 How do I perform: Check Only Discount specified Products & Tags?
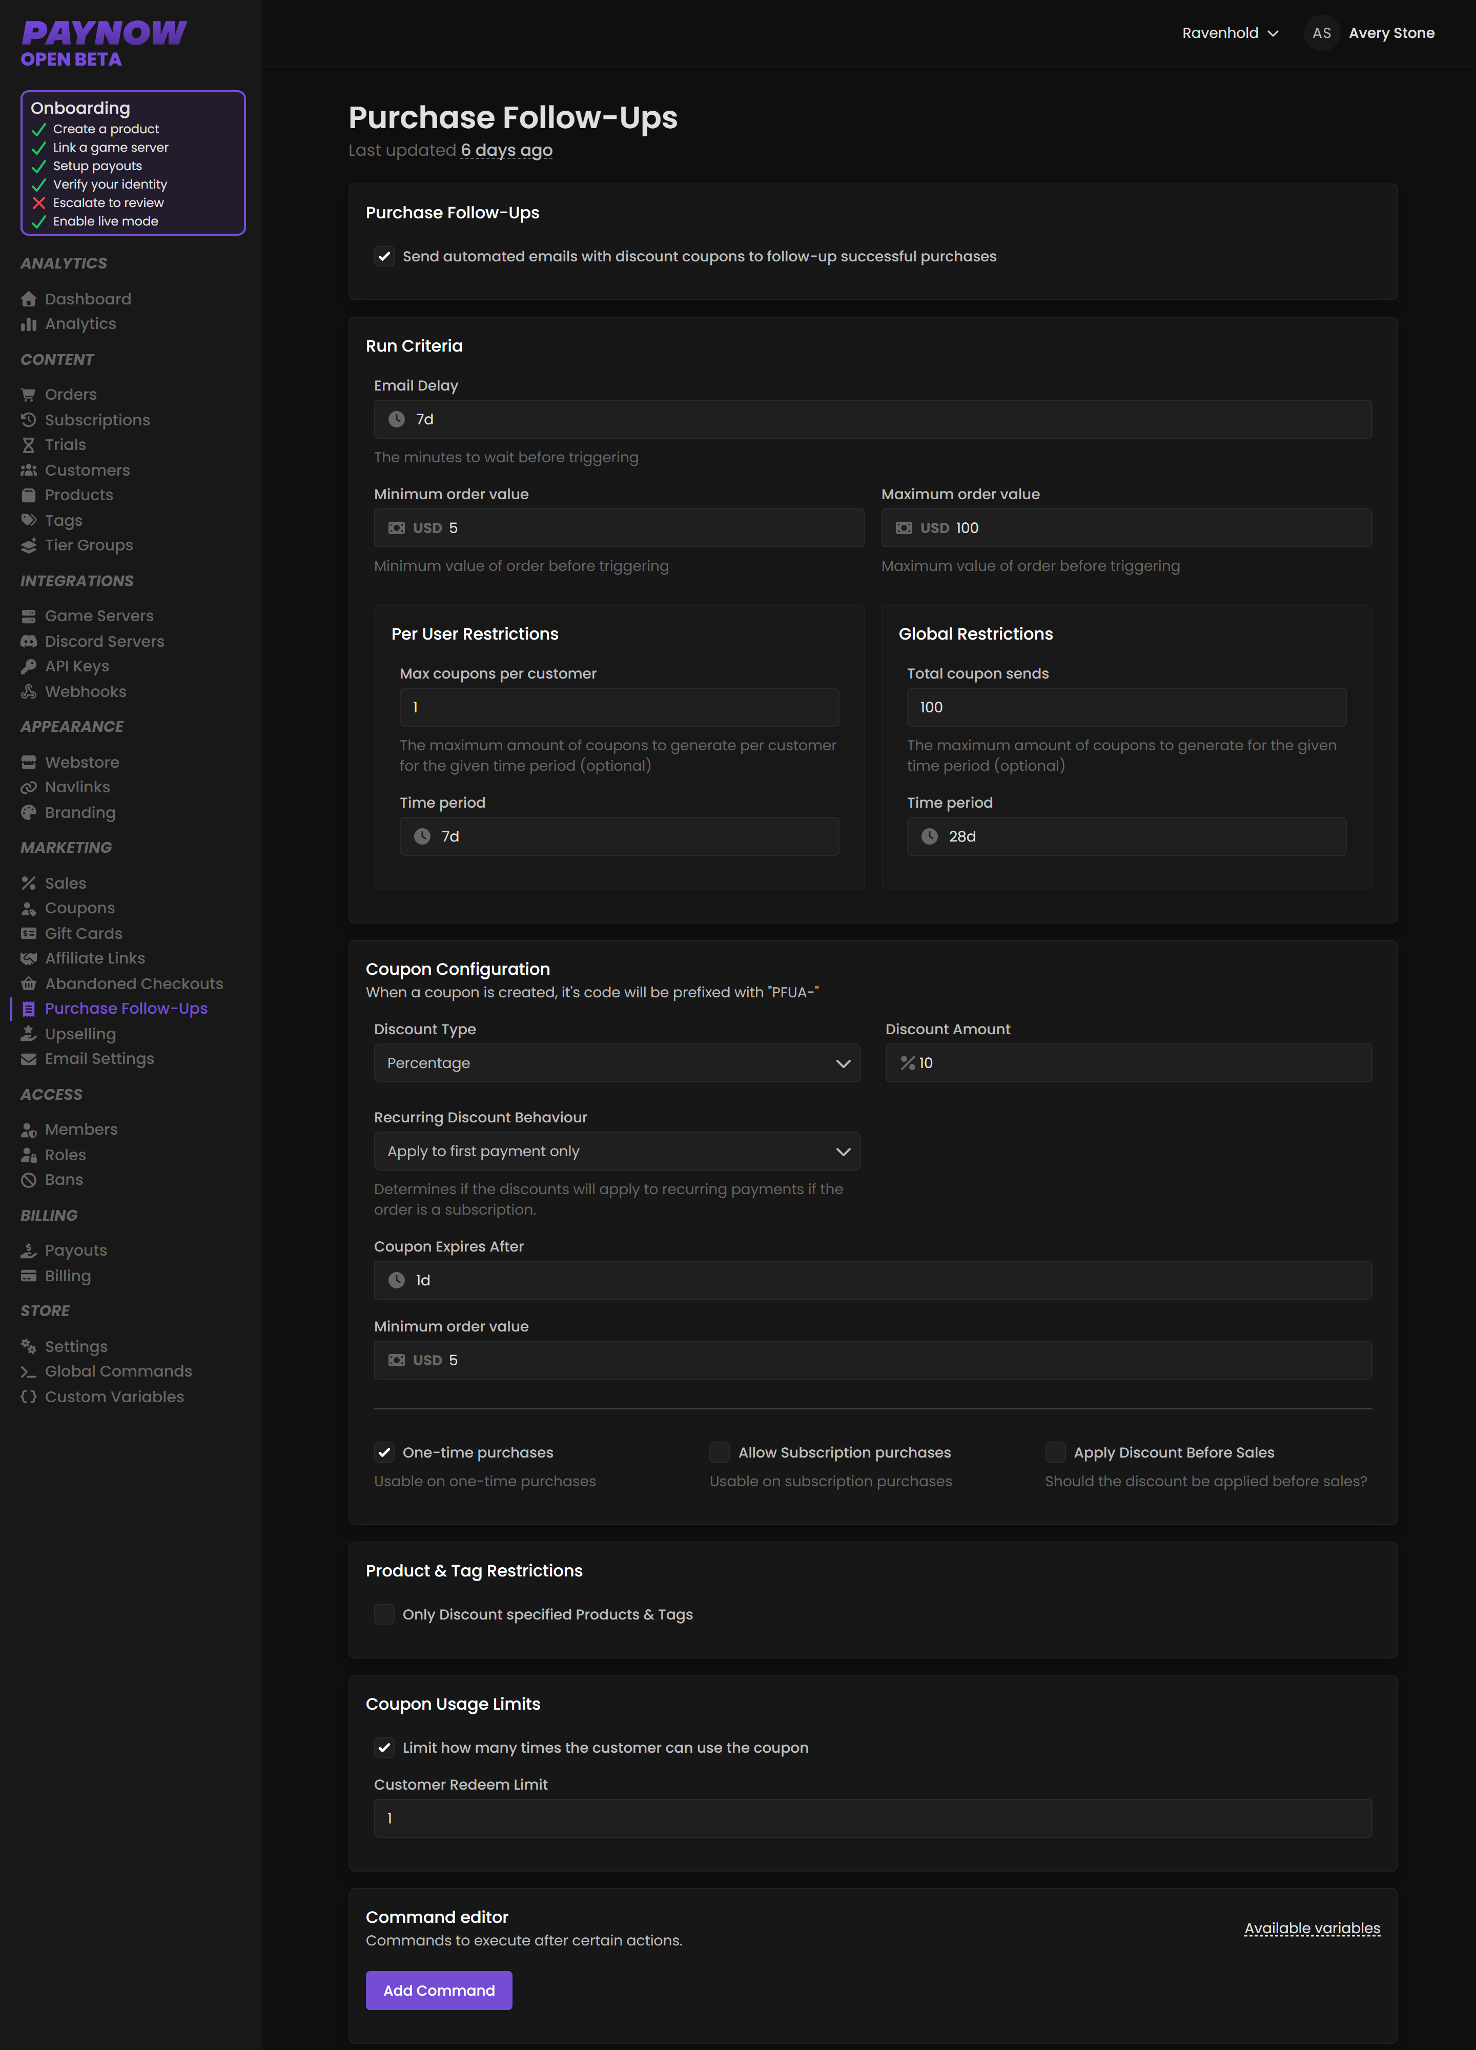[384, 1614]
